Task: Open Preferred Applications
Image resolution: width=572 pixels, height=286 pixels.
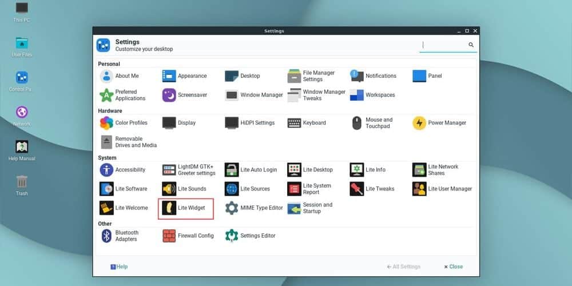Action: click(123, 95)
